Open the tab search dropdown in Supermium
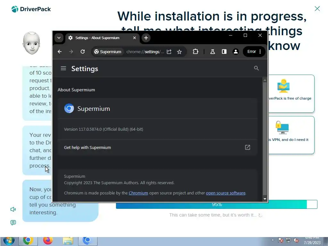 (x=59, y=38)
